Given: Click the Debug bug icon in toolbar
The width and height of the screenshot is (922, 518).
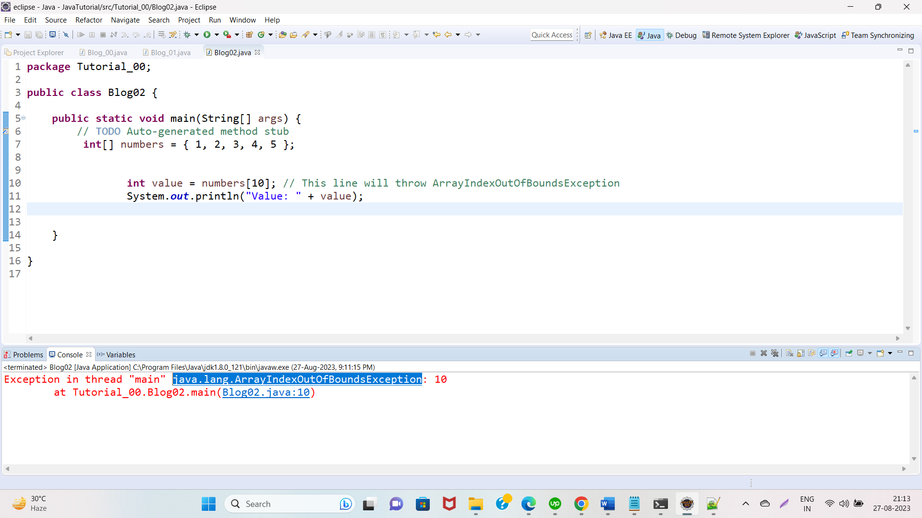Looking at the screenshot, I should [x=187, y=35].
